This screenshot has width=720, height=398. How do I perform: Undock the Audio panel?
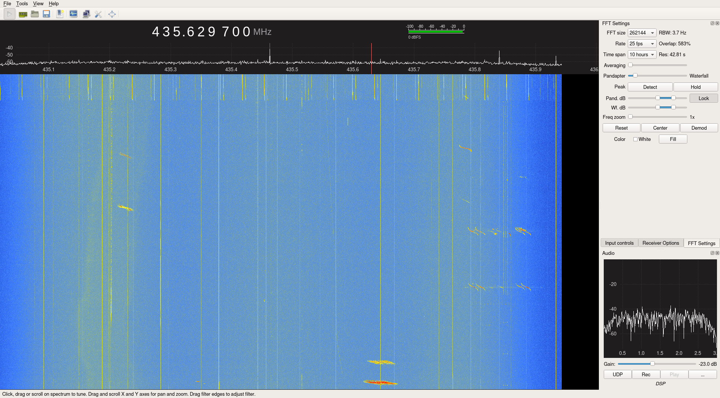712,253
